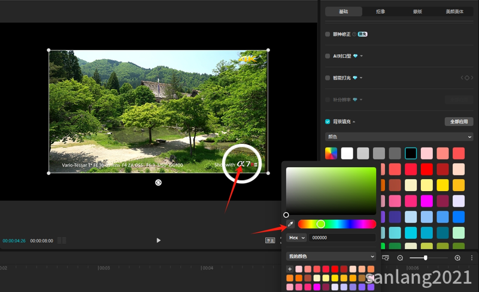This screenshot has height=292, width=479.
Task: Click the timeline zoom-out magnifier icon
Action: [x=400, y=257]
